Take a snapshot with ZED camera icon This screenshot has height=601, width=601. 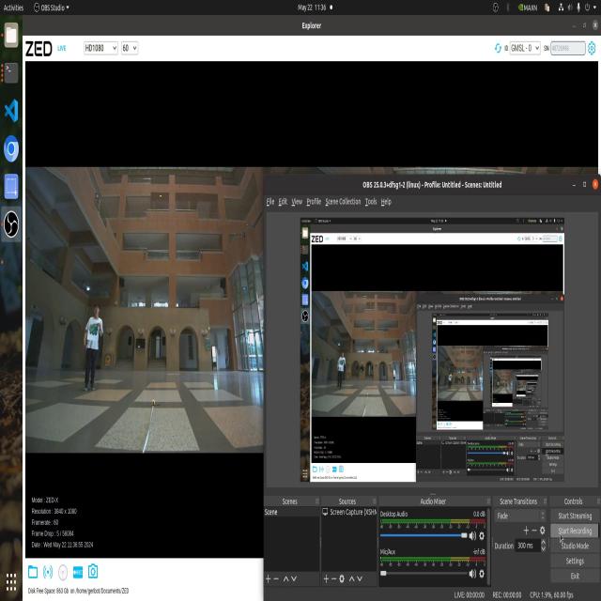point(93,571)
